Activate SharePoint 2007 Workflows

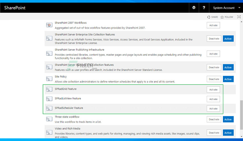[213, 25]
